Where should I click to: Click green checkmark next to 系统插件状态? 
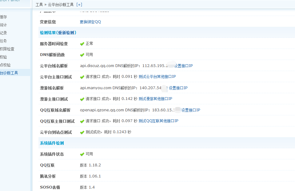coord(82,154)
